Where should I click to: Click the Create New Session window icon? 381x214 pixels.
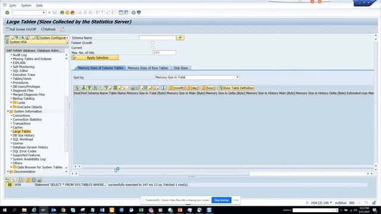[x=121, y=12]
